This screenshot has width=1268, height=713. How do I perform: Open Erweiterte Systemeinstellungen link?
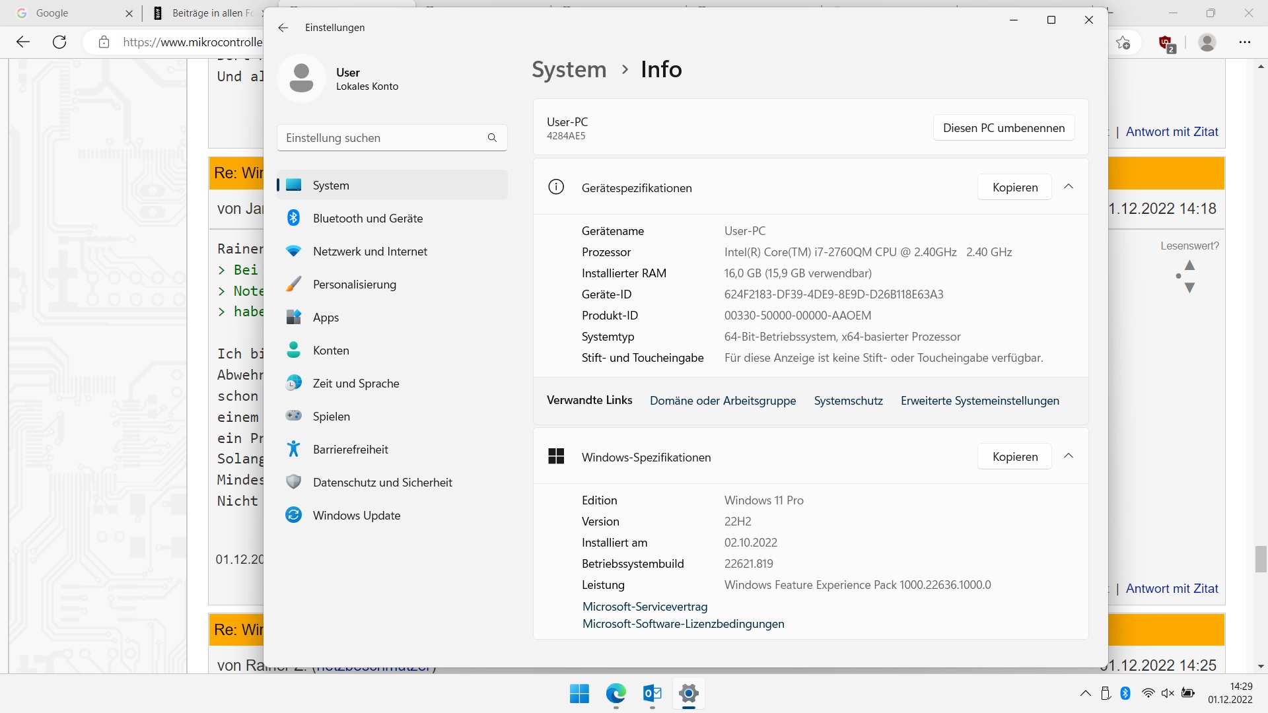[979, 401]
